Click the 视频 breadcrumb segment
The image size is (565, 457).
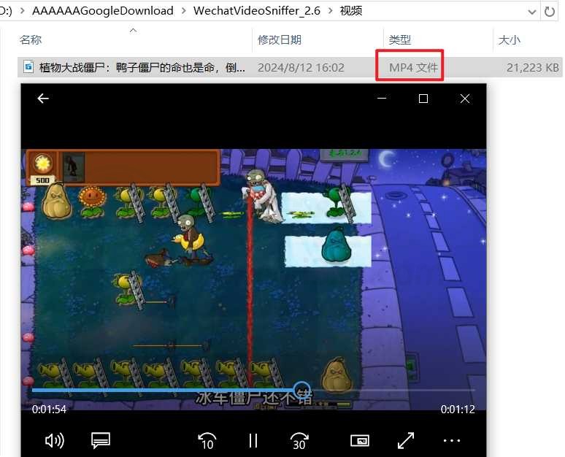point(351,11)
